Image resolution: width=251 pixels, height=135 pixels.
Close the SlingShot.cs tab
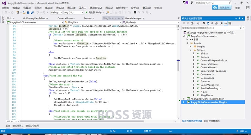click(x=122, y=18)
